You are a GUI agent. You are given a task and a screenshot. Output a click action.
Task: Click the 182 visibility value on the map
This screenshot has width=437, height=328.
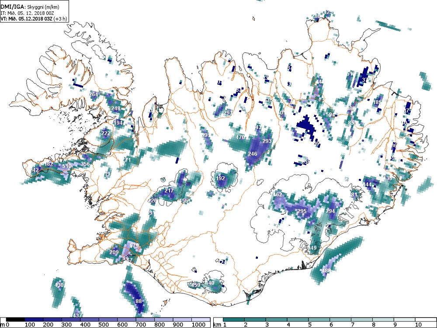(x=49, y=164)
